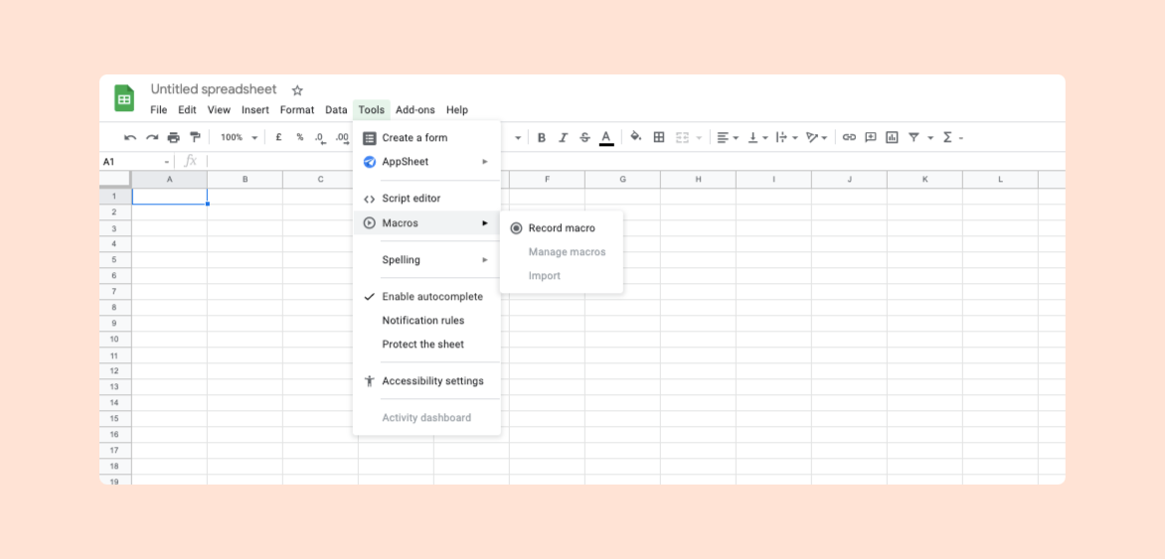Click the Redo arrow icon

click(x=151, y=137)
